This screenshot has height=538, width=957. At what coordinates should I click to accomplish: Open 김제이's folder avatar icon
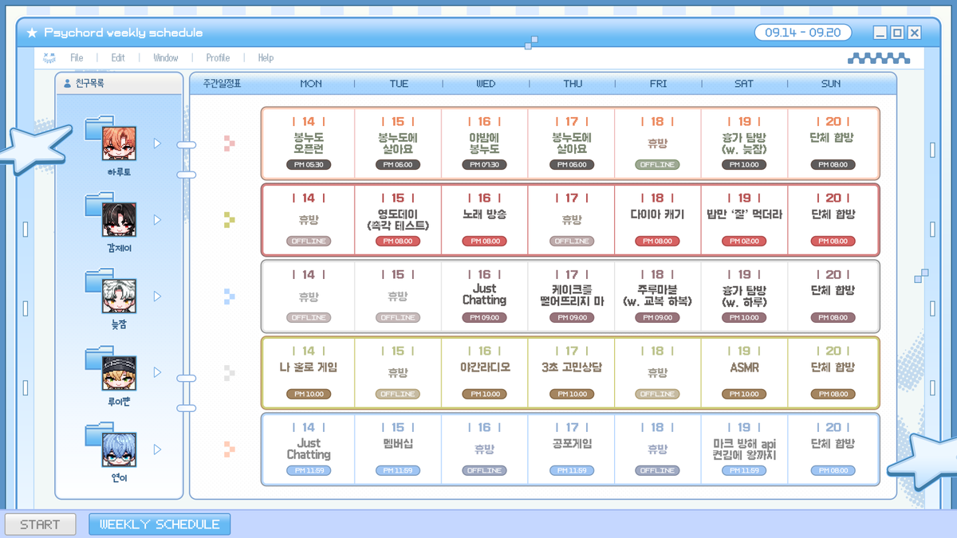tap(111, 215)
